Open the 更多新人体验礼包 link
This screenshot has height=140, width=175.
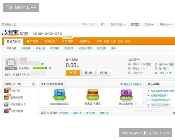(x=133, y=84)
